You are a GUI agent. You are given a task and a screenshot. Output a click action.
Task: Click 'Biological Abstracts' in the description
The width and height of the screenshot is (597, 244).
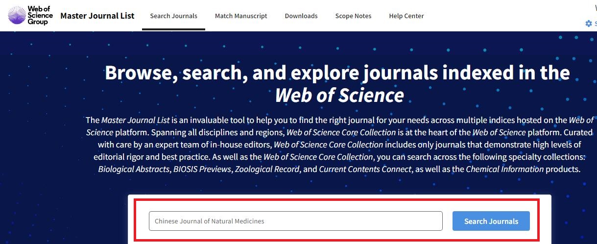coord(134,170)
